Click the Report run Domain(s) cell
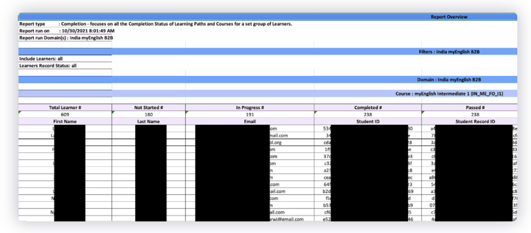Image resolution: width=531 pixels, height=233 pixels. pyautogui.click(x=66, y=38)
